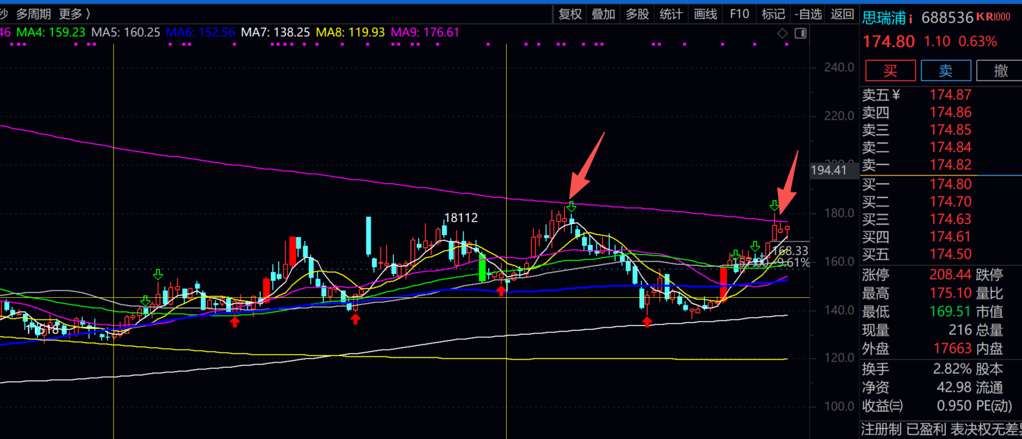
Task: Toggle 复权 price adjustment
Action: click(x=570, y=14)
